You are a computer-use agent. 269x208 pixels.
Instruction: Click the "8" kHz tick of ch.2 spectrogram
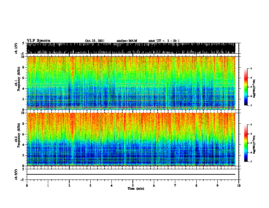click(24, 124)
